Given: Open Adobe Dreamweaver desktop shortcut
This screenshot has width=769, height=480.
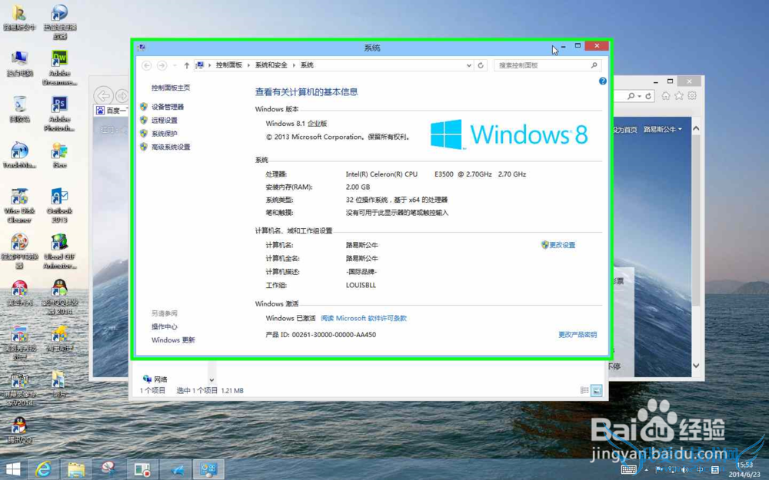Looking at the screenshot, I should pyautogui.click(x=59, y=68).
